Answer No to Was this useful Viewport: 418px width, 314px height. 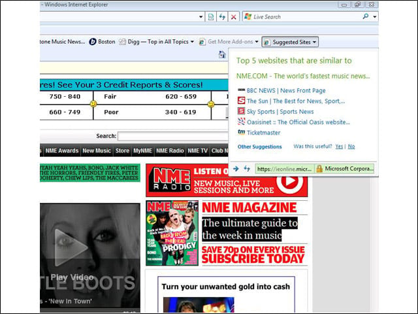click(351, 147)
